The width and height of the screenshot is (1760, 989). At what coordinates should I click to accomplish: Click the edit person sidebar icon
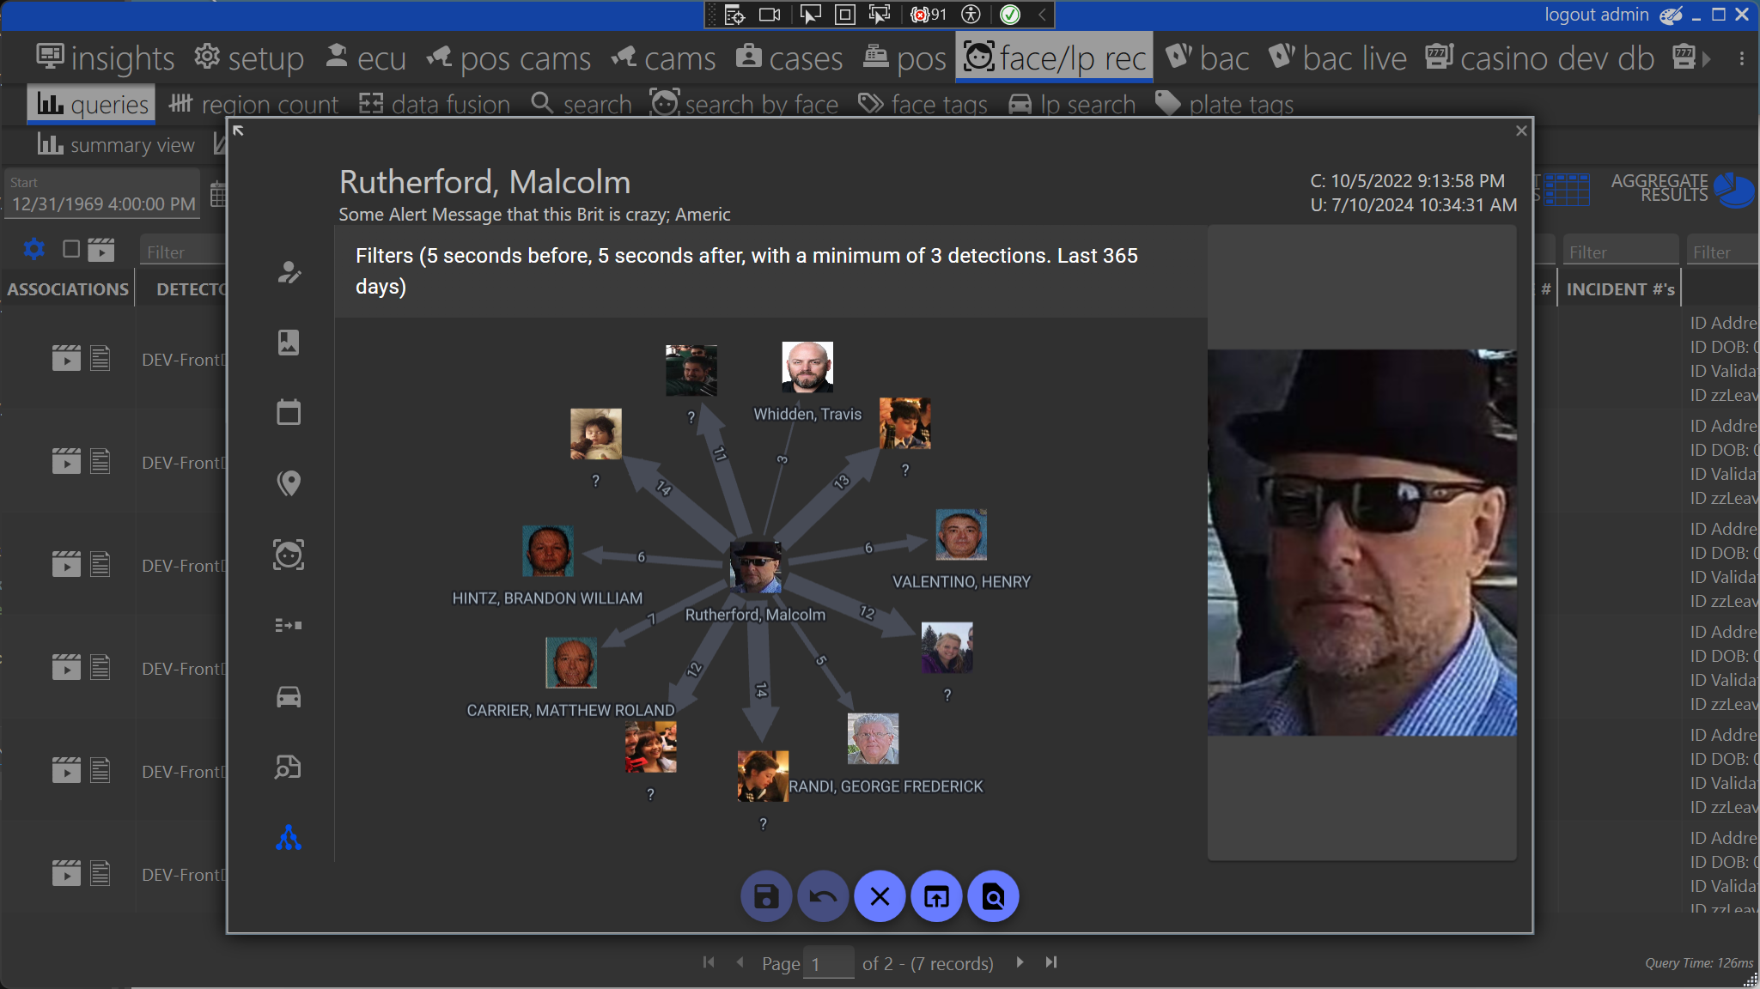289,272
